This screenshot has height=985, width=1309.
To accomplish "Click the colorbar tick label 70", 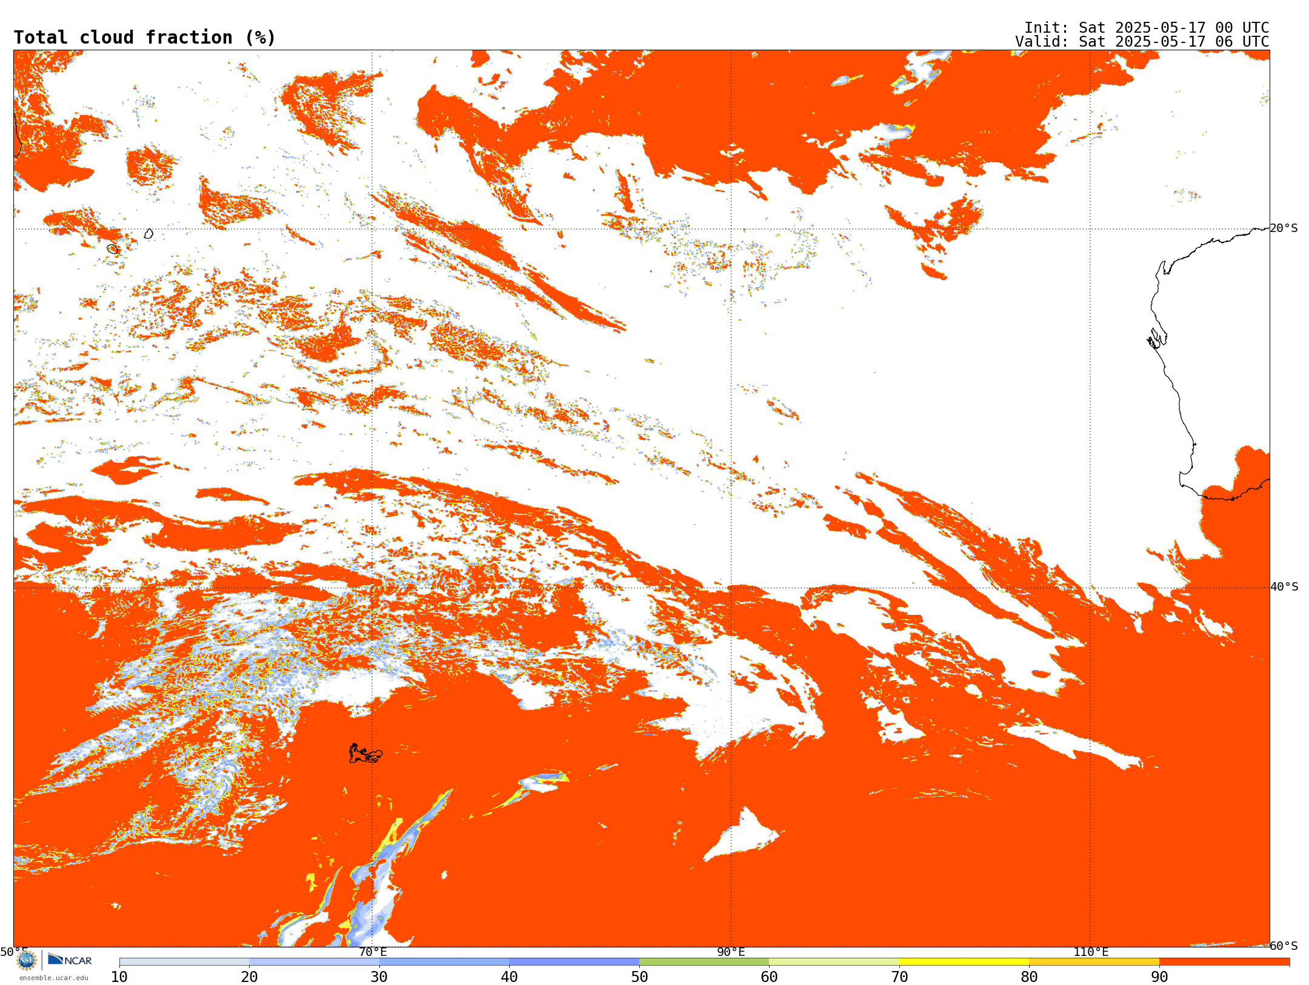I will 899,977.
